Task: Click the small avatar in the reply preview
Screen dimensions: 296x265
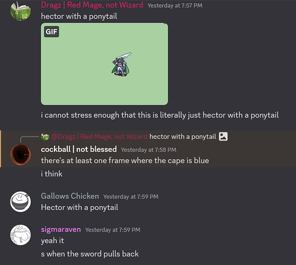Action: coord(45,137)
